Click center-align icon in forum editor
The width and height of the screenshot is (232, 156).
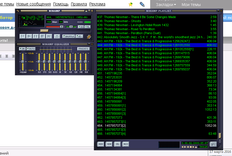pyautogui.click(x=7, y=56)
